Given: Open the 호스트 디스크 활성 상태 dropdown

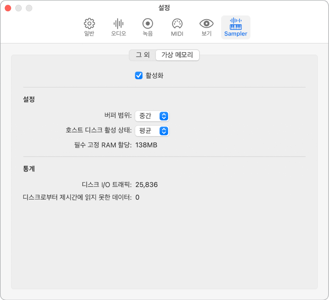Looking at the screenshot, I should click(x=152, y=131).
